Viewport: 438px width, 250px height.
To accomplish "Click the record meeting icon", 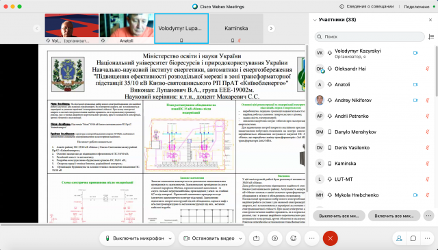I will pos(275,238).
